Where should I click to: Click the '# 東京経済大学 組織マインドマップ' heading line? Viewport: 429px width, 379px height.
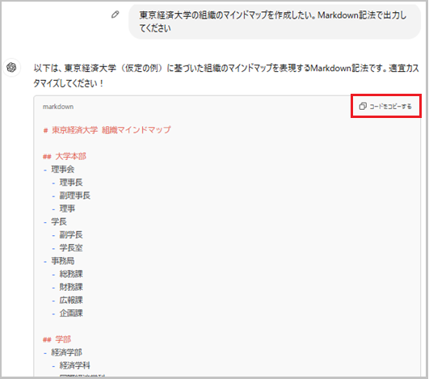tap(107, 130)
